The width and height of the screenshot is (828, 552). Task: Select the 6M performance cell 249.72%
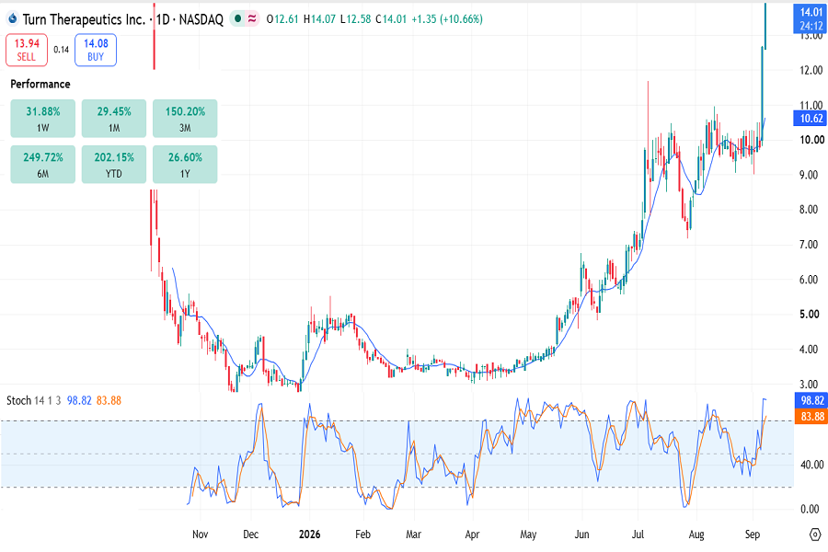[x=42, y=165]
